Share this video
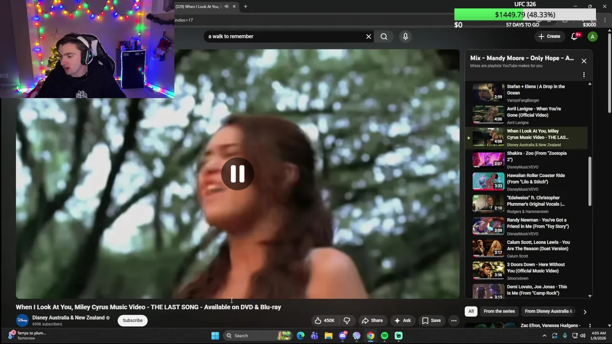This screenshot has height=344, width=612. coord(372,321)
